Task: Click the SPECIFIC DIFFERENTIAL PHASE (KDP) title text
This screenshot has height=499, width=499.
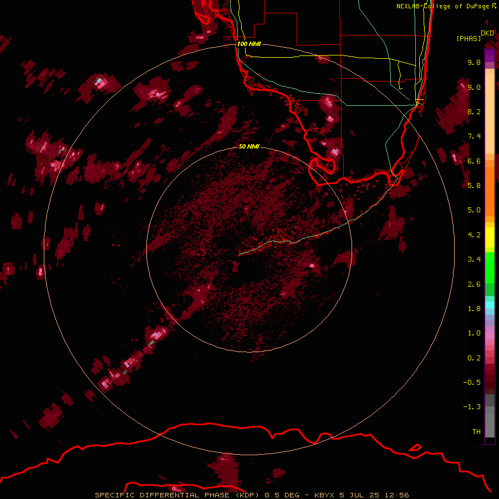Action: (178, 495)
